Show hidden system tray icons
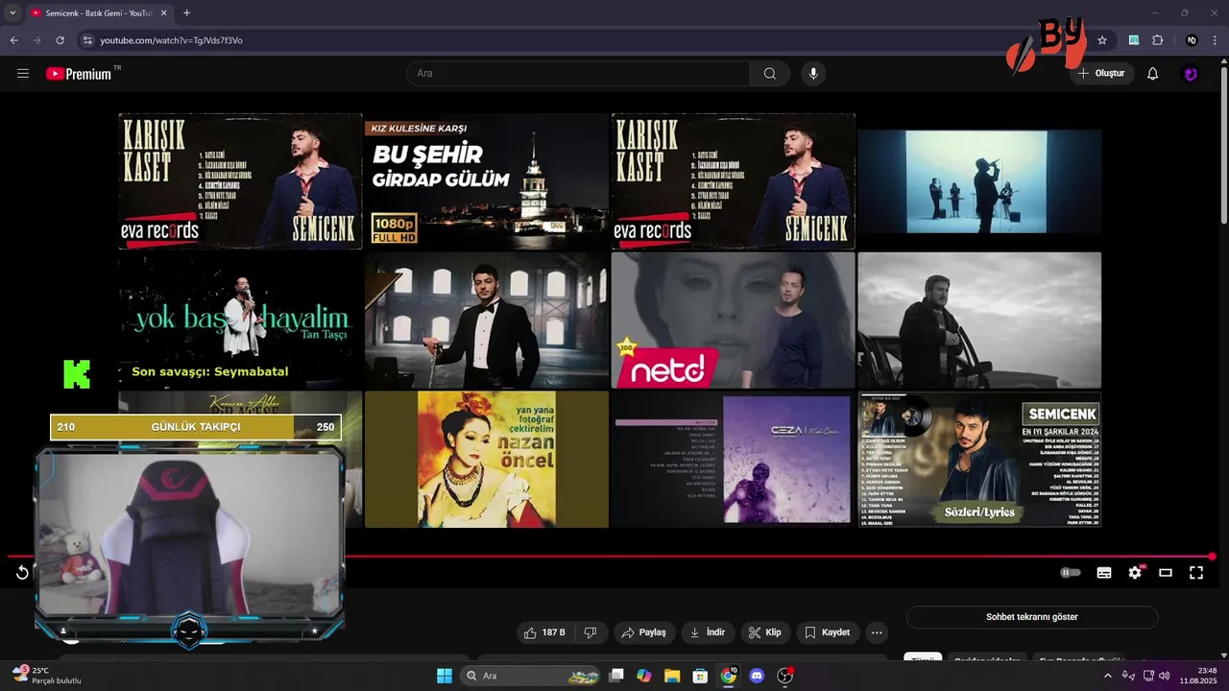 pos(1108,676)
